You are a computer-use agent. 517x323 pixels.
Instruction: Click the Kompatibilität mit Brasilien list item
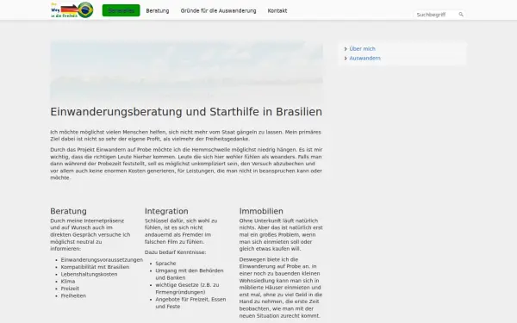click(x=95, y=267)
